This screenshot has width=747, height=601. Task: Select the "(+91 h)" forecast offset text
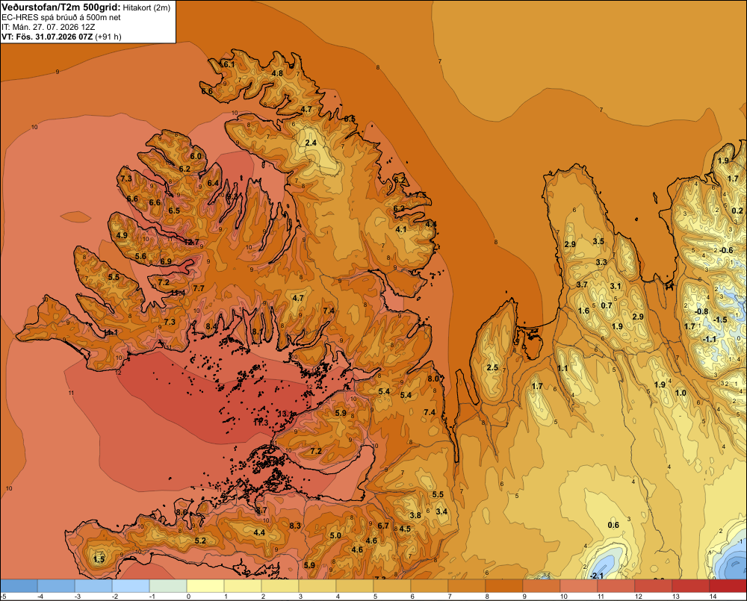(x=108, y=37)
